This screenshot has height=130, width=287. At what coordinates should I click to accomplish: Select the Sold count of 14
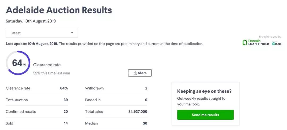coord(66,123)
